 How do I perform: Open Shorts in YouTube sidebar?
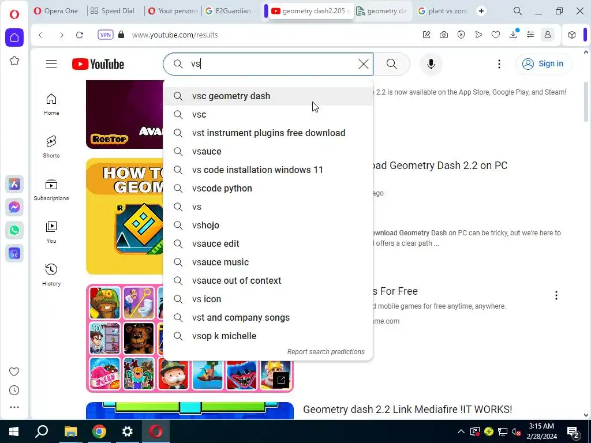click(51, 147)
